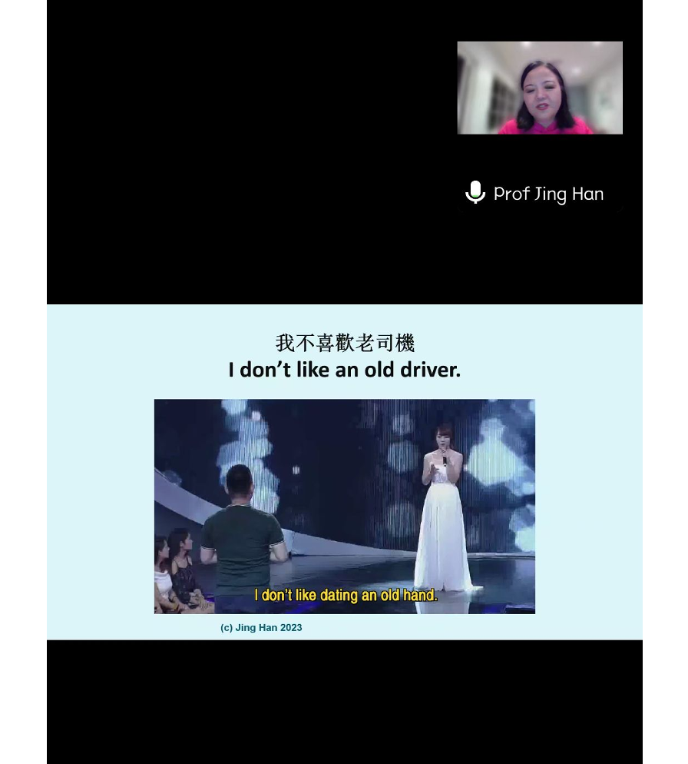
Task: Click the words "old hand" in the subtitle
Action: click(x=408, y=595)
